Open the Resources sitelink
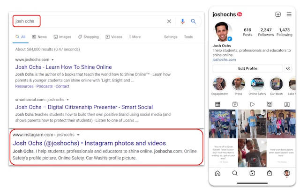 click(24, 86)
